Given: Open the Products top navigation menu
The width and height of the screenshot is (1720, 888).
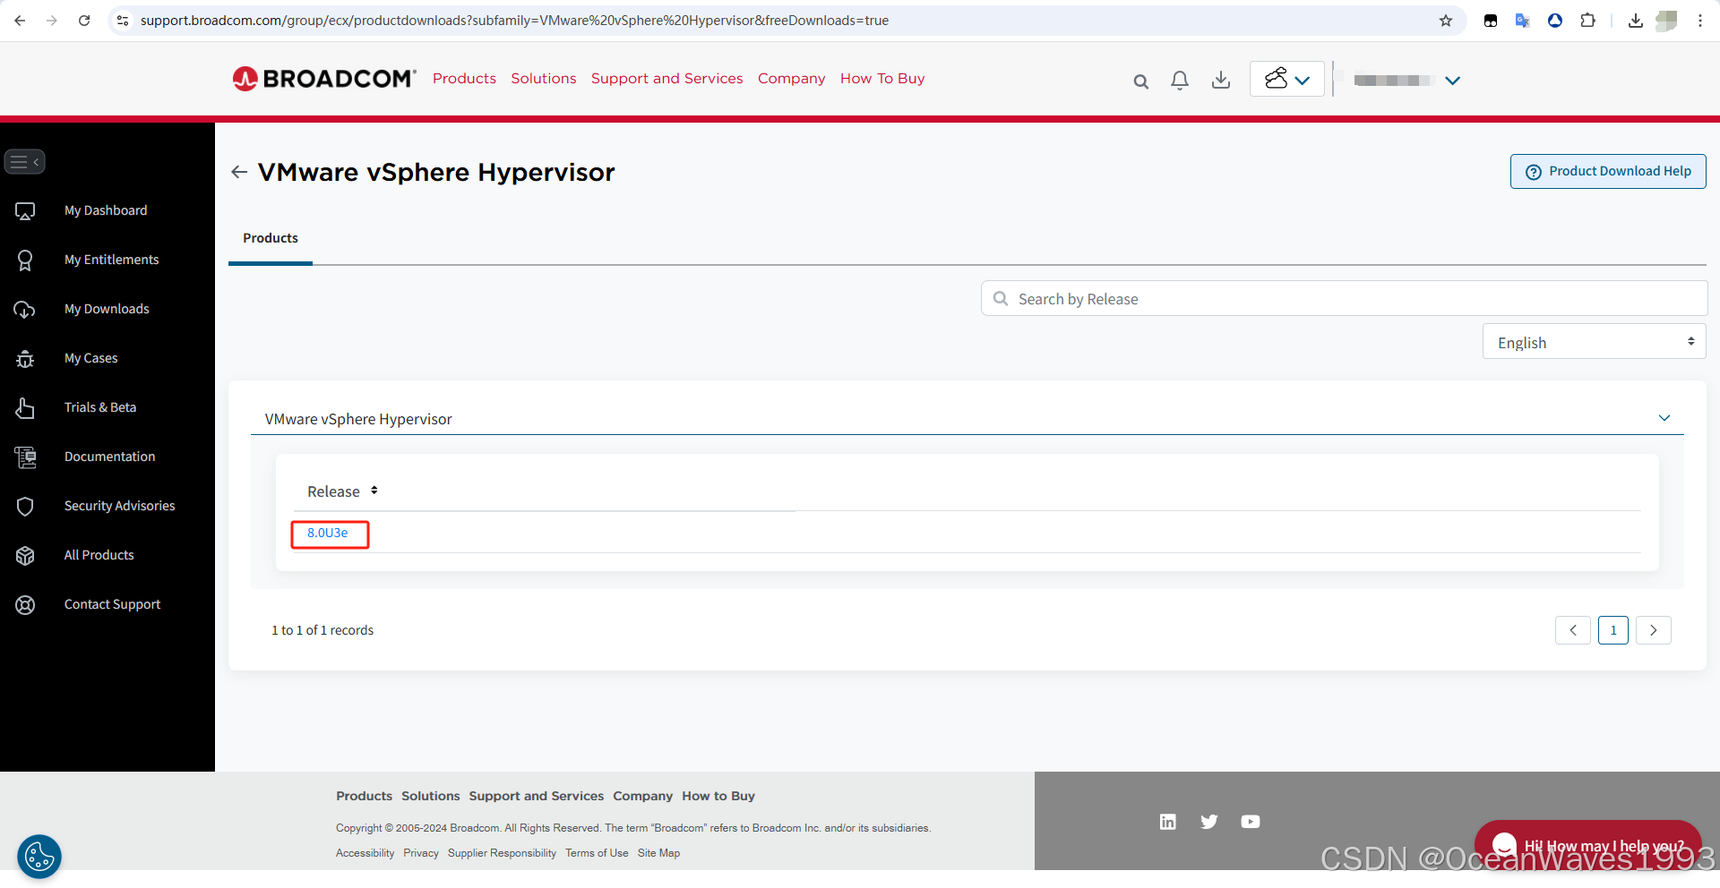Looking at the screenshot, I should [x=464, y=79].
